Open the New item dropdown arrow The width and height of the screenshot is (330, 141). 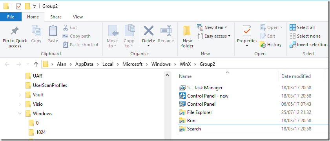point(226,27)
